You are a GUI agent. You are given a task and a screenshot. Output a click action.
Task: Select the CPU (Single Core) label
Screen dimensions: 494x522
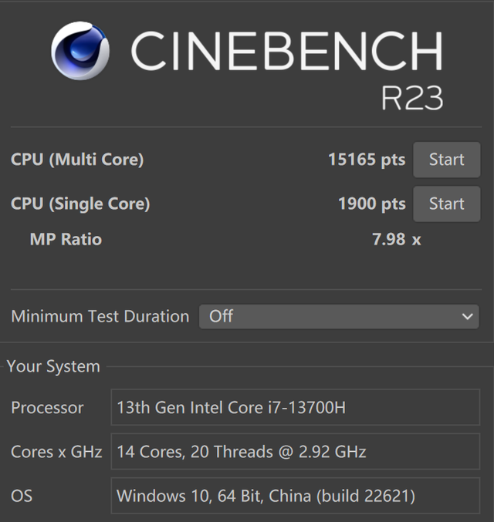80,204
